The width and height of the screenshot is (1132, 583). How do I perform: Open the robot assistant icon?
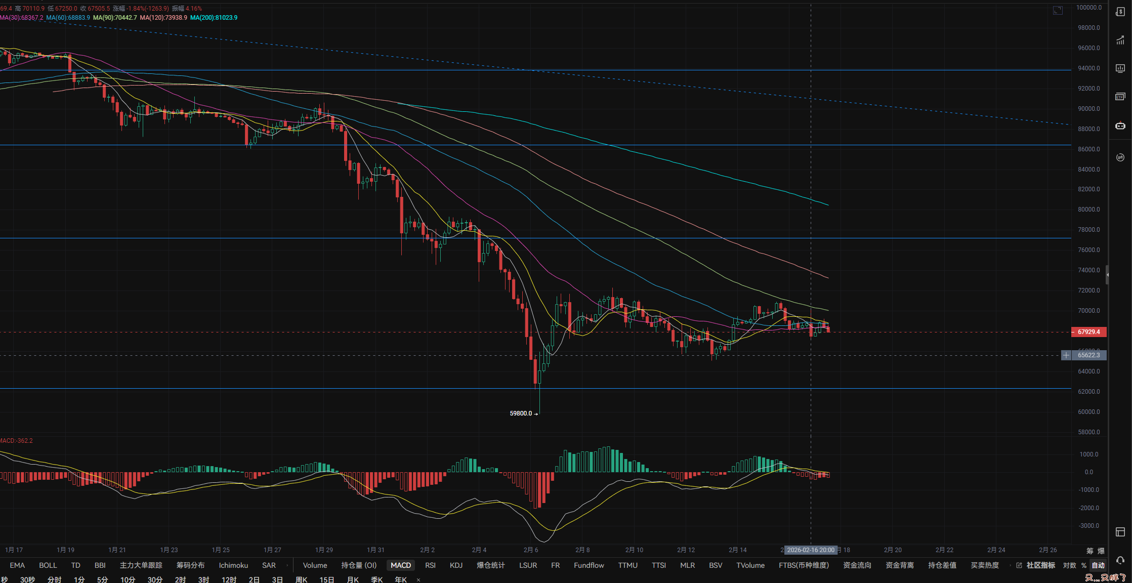point(1120,126)
